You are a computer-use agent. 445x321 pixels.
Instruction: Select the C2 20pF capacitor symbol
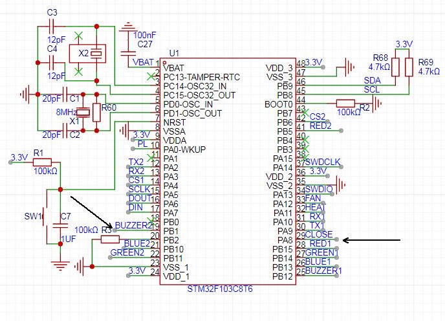tap(65, 131)
